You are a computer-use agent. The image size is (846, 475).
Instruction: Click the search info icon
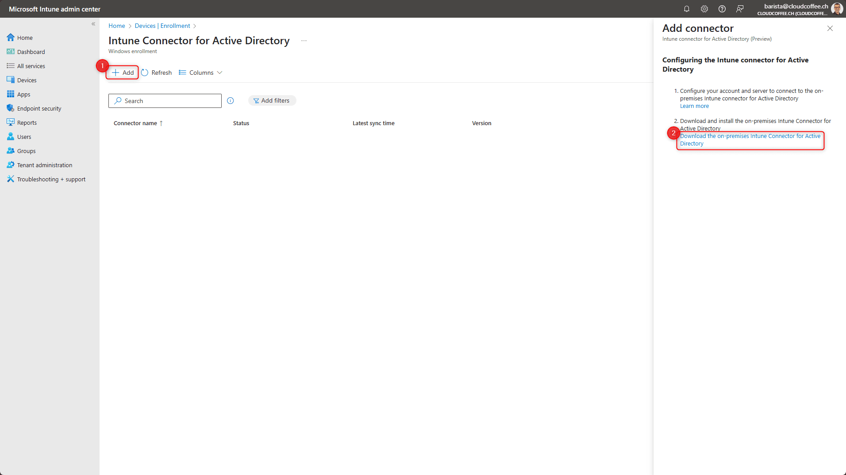(x=230, y=101)
